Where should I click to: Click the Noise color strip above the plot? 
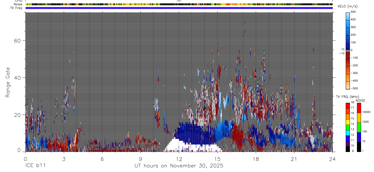pyautogui.click(x=179, y=4)
